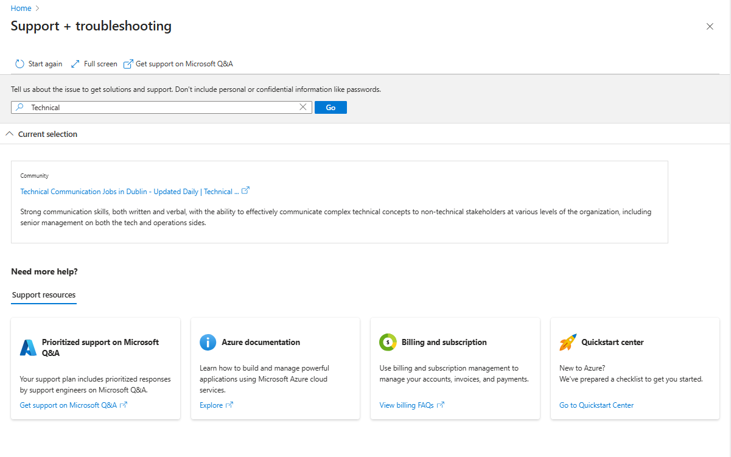
Task: Open Get support on Microsoft Q&A card link
Action: click(68, 405)
